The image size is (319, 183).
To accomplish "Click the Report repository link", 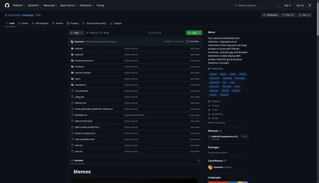I will [x=216, y=123].
